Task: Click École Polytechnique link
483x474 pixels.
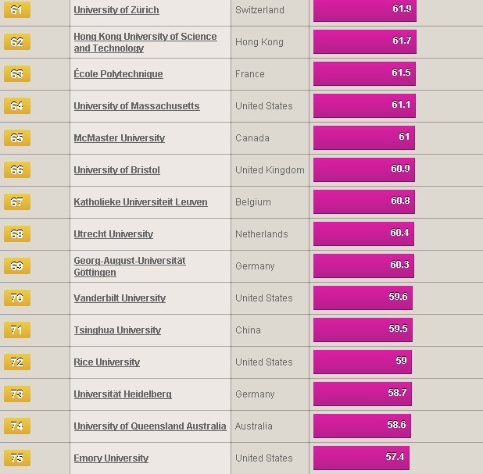Action: (x=118, y=74)
